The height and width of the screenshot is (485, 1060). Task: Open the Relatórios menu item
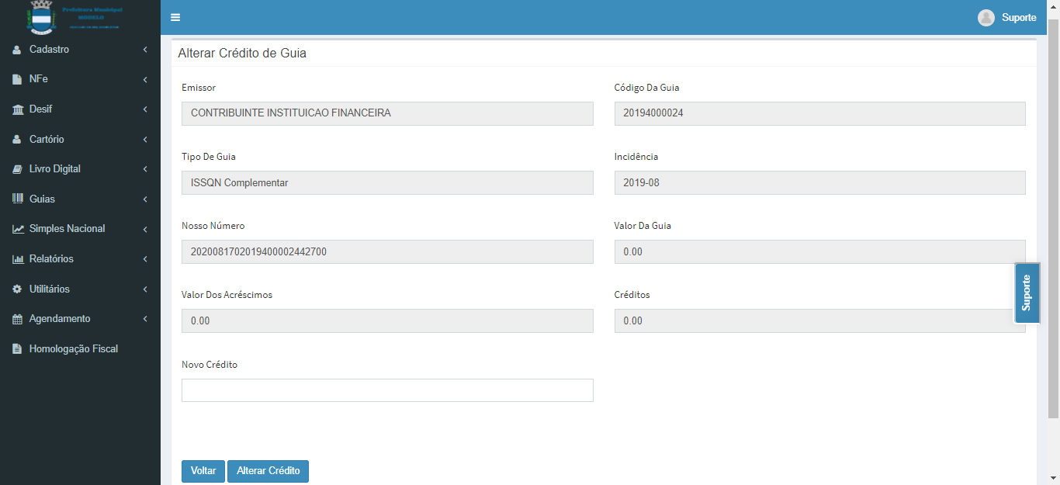pyautogui.click(x=51, y=259)
